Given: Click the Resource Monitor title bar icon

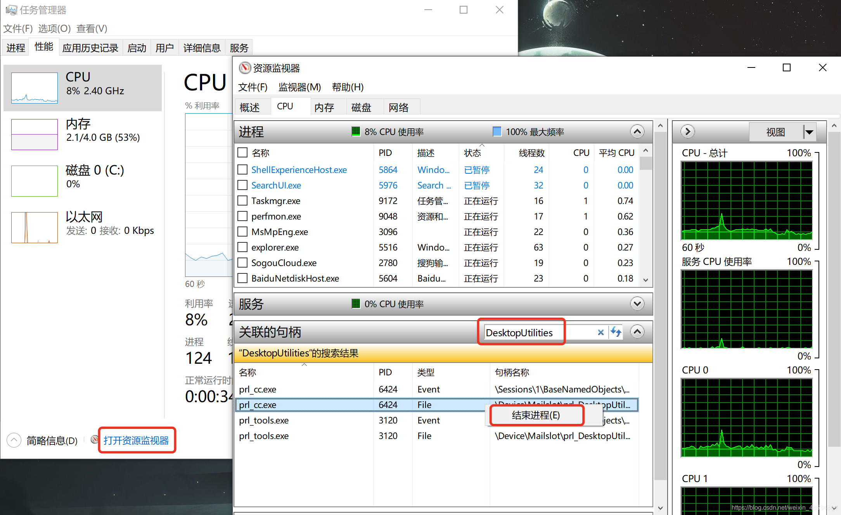Looking at the screenshot, I should (245, 68).
